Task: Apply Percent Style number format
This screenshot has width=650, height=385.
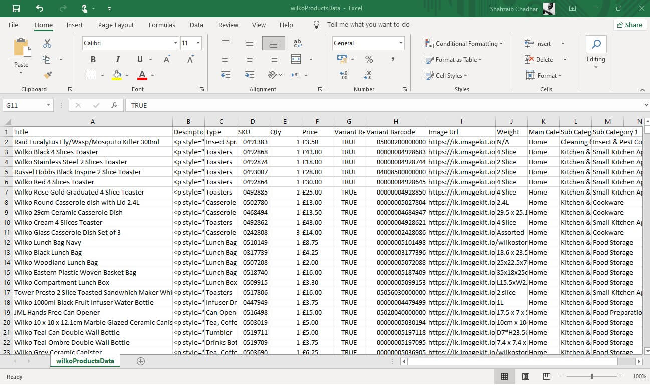Action: pos(369,59)
